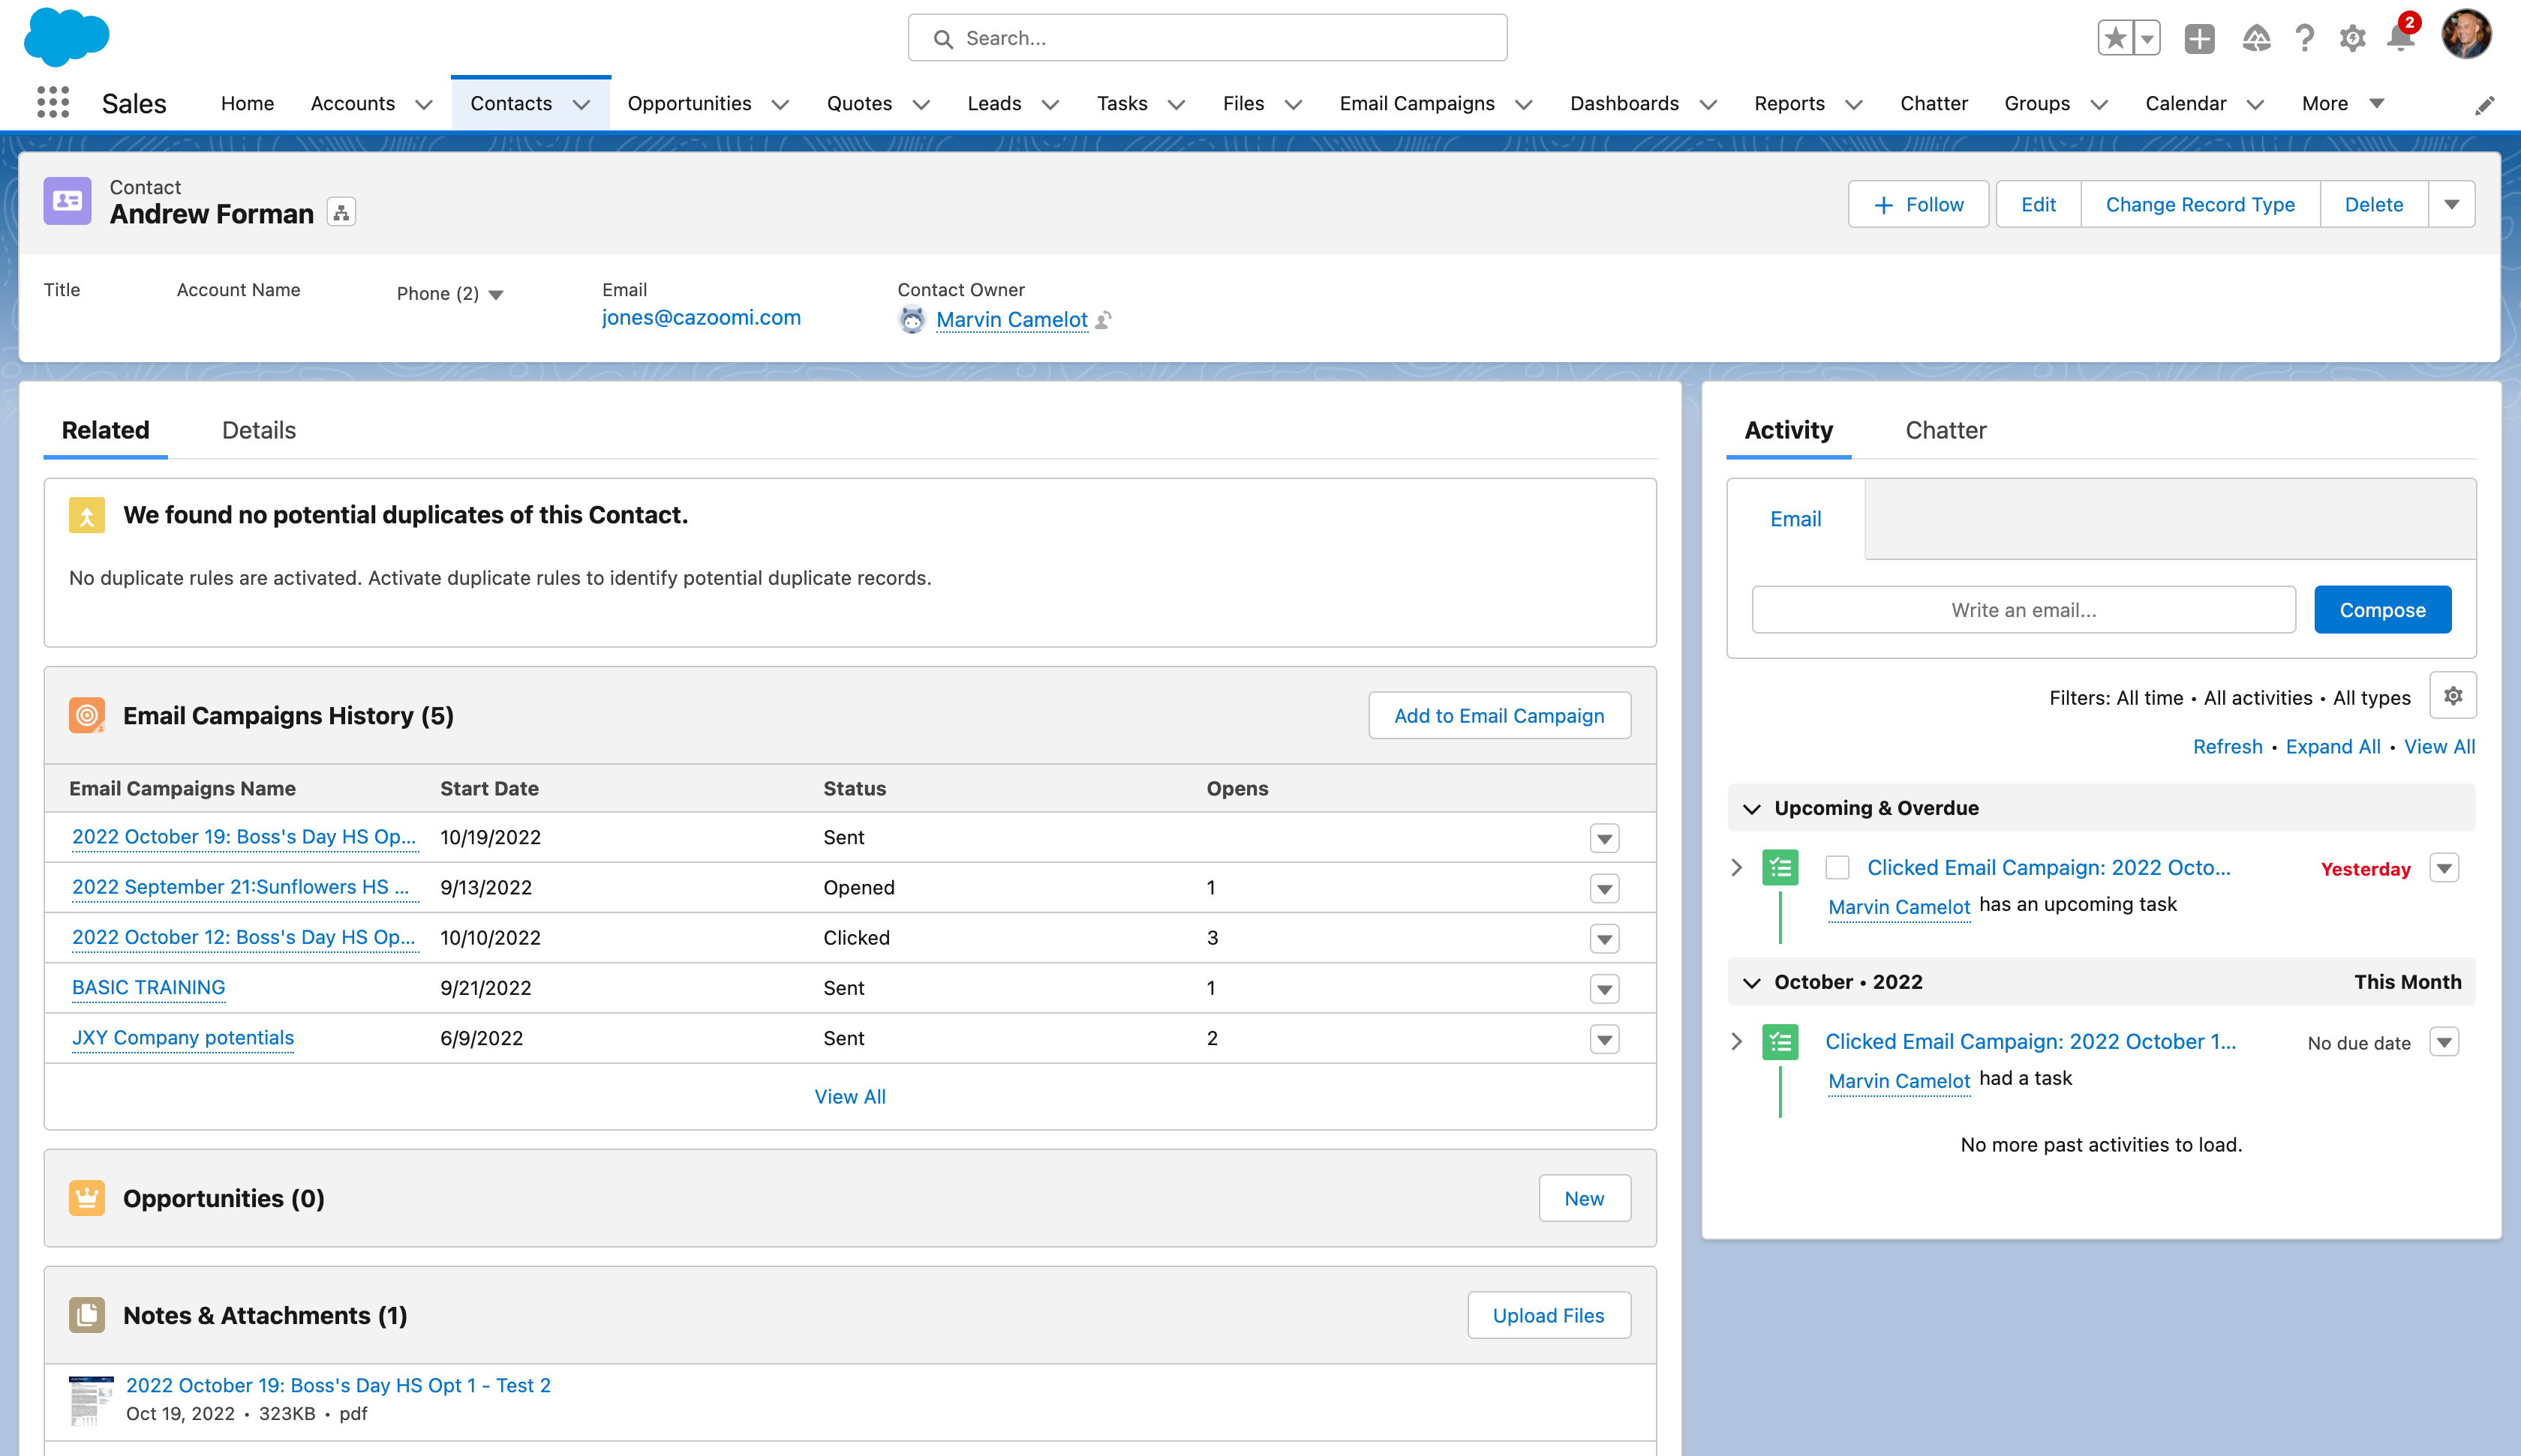Create a New opportunity
The width and height of the screenshot is (2521, 1456).
click(1584, 1198)
